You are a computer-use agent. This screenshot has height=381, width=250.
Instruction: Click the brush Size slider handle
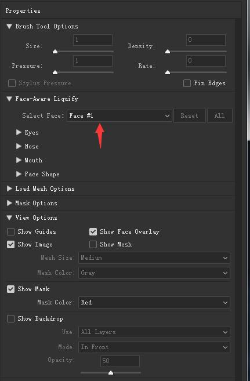[x=55, y=52]
